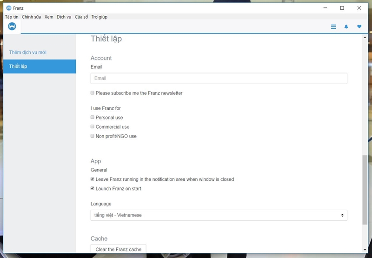Click the vertical scrollbar thumb

click(365, 190)
